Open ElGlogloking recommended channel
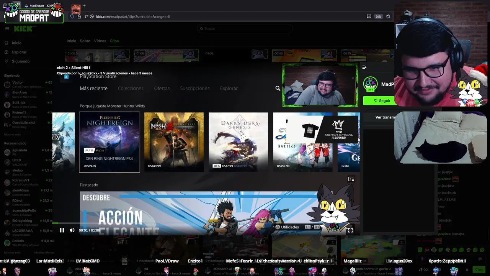This screenshot has height=276, width=490. (28, 223)
